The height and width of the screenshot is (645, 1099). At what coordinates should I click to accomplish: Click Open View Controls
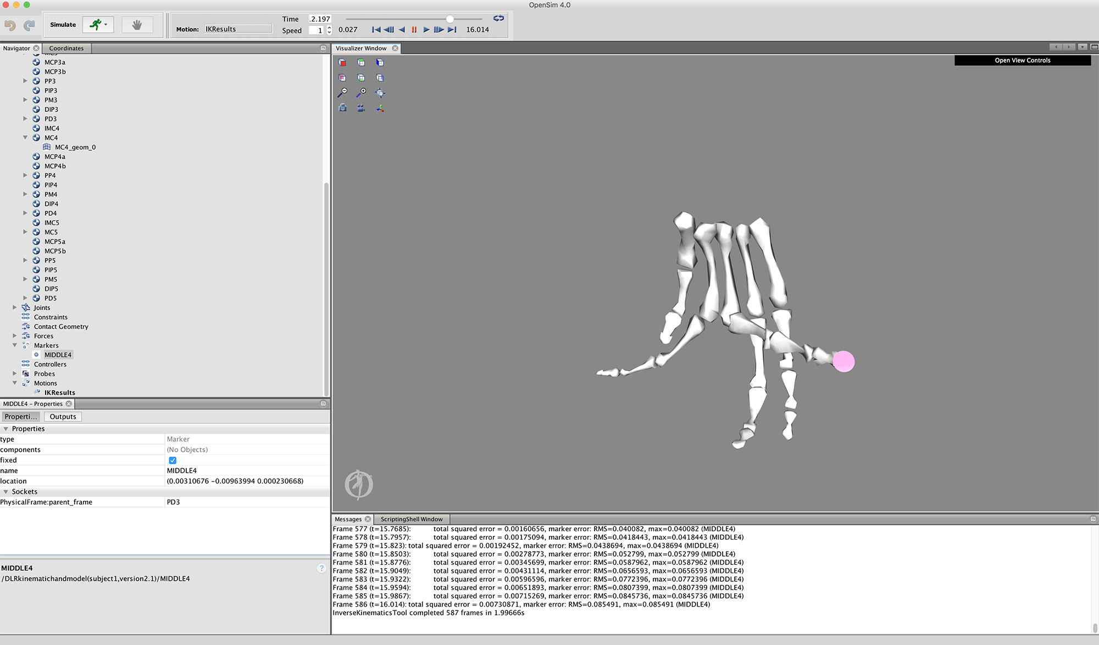(1022, 60)
